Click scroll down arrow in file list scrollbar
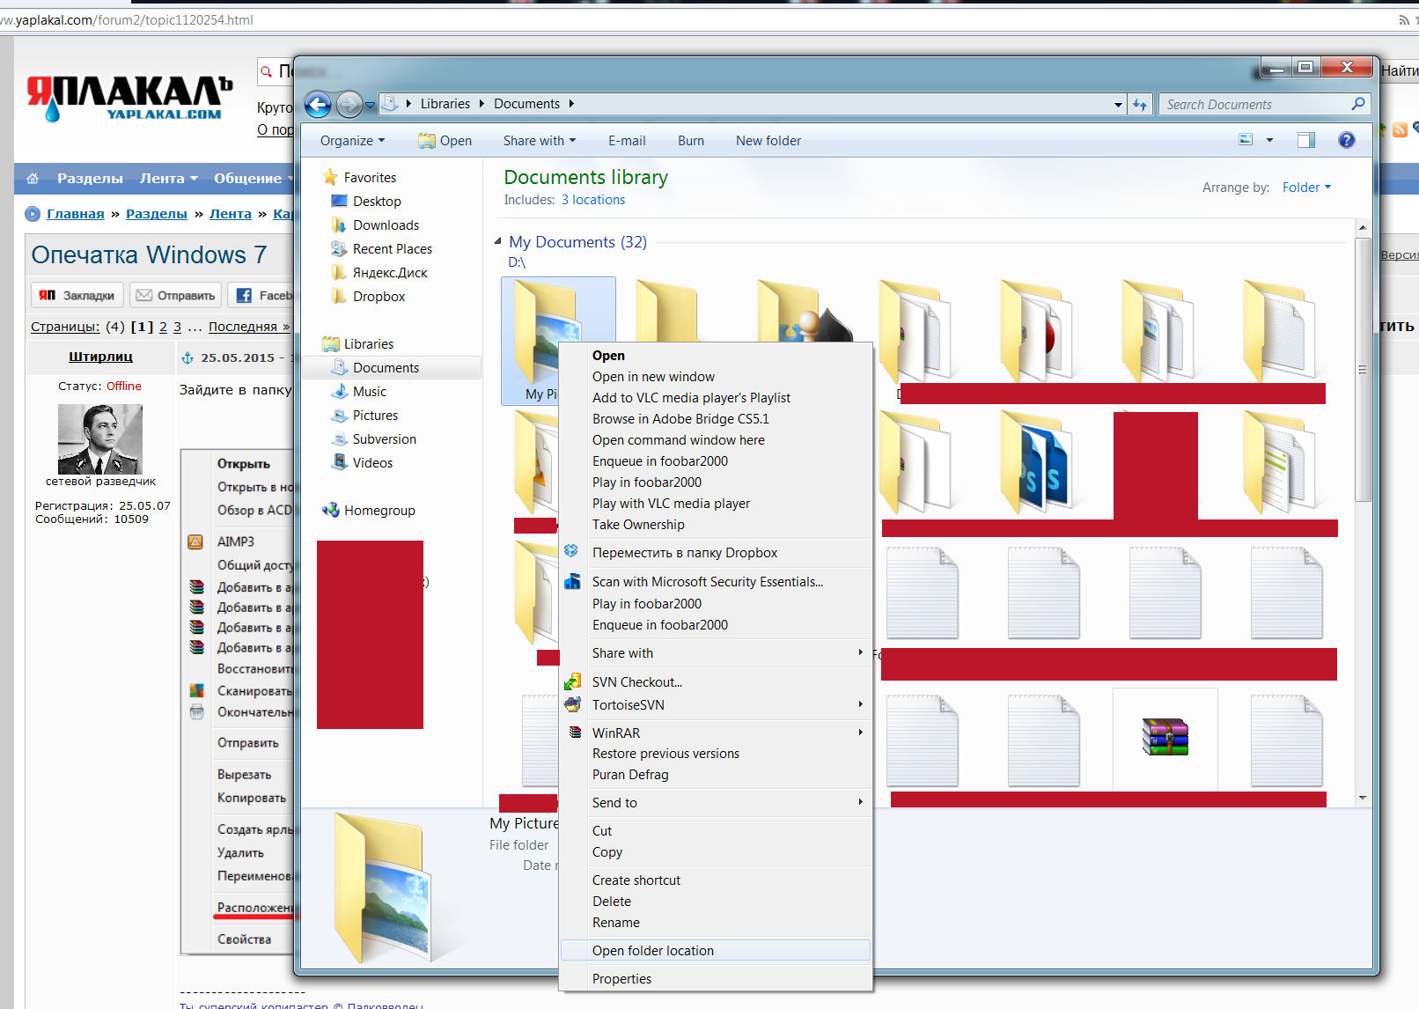Viewport: 1419px width, 1009px height. click(1363, 798)
